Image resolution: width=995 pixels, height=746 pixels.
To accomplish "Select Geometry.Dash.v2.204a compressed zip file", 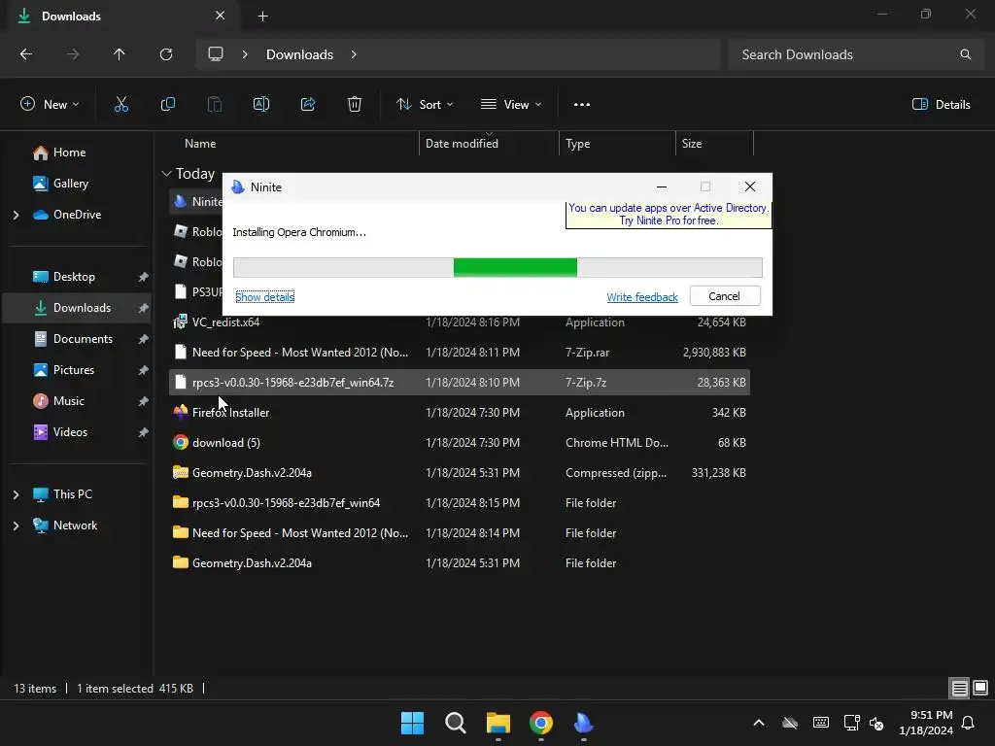I will (x=460, y=473).
